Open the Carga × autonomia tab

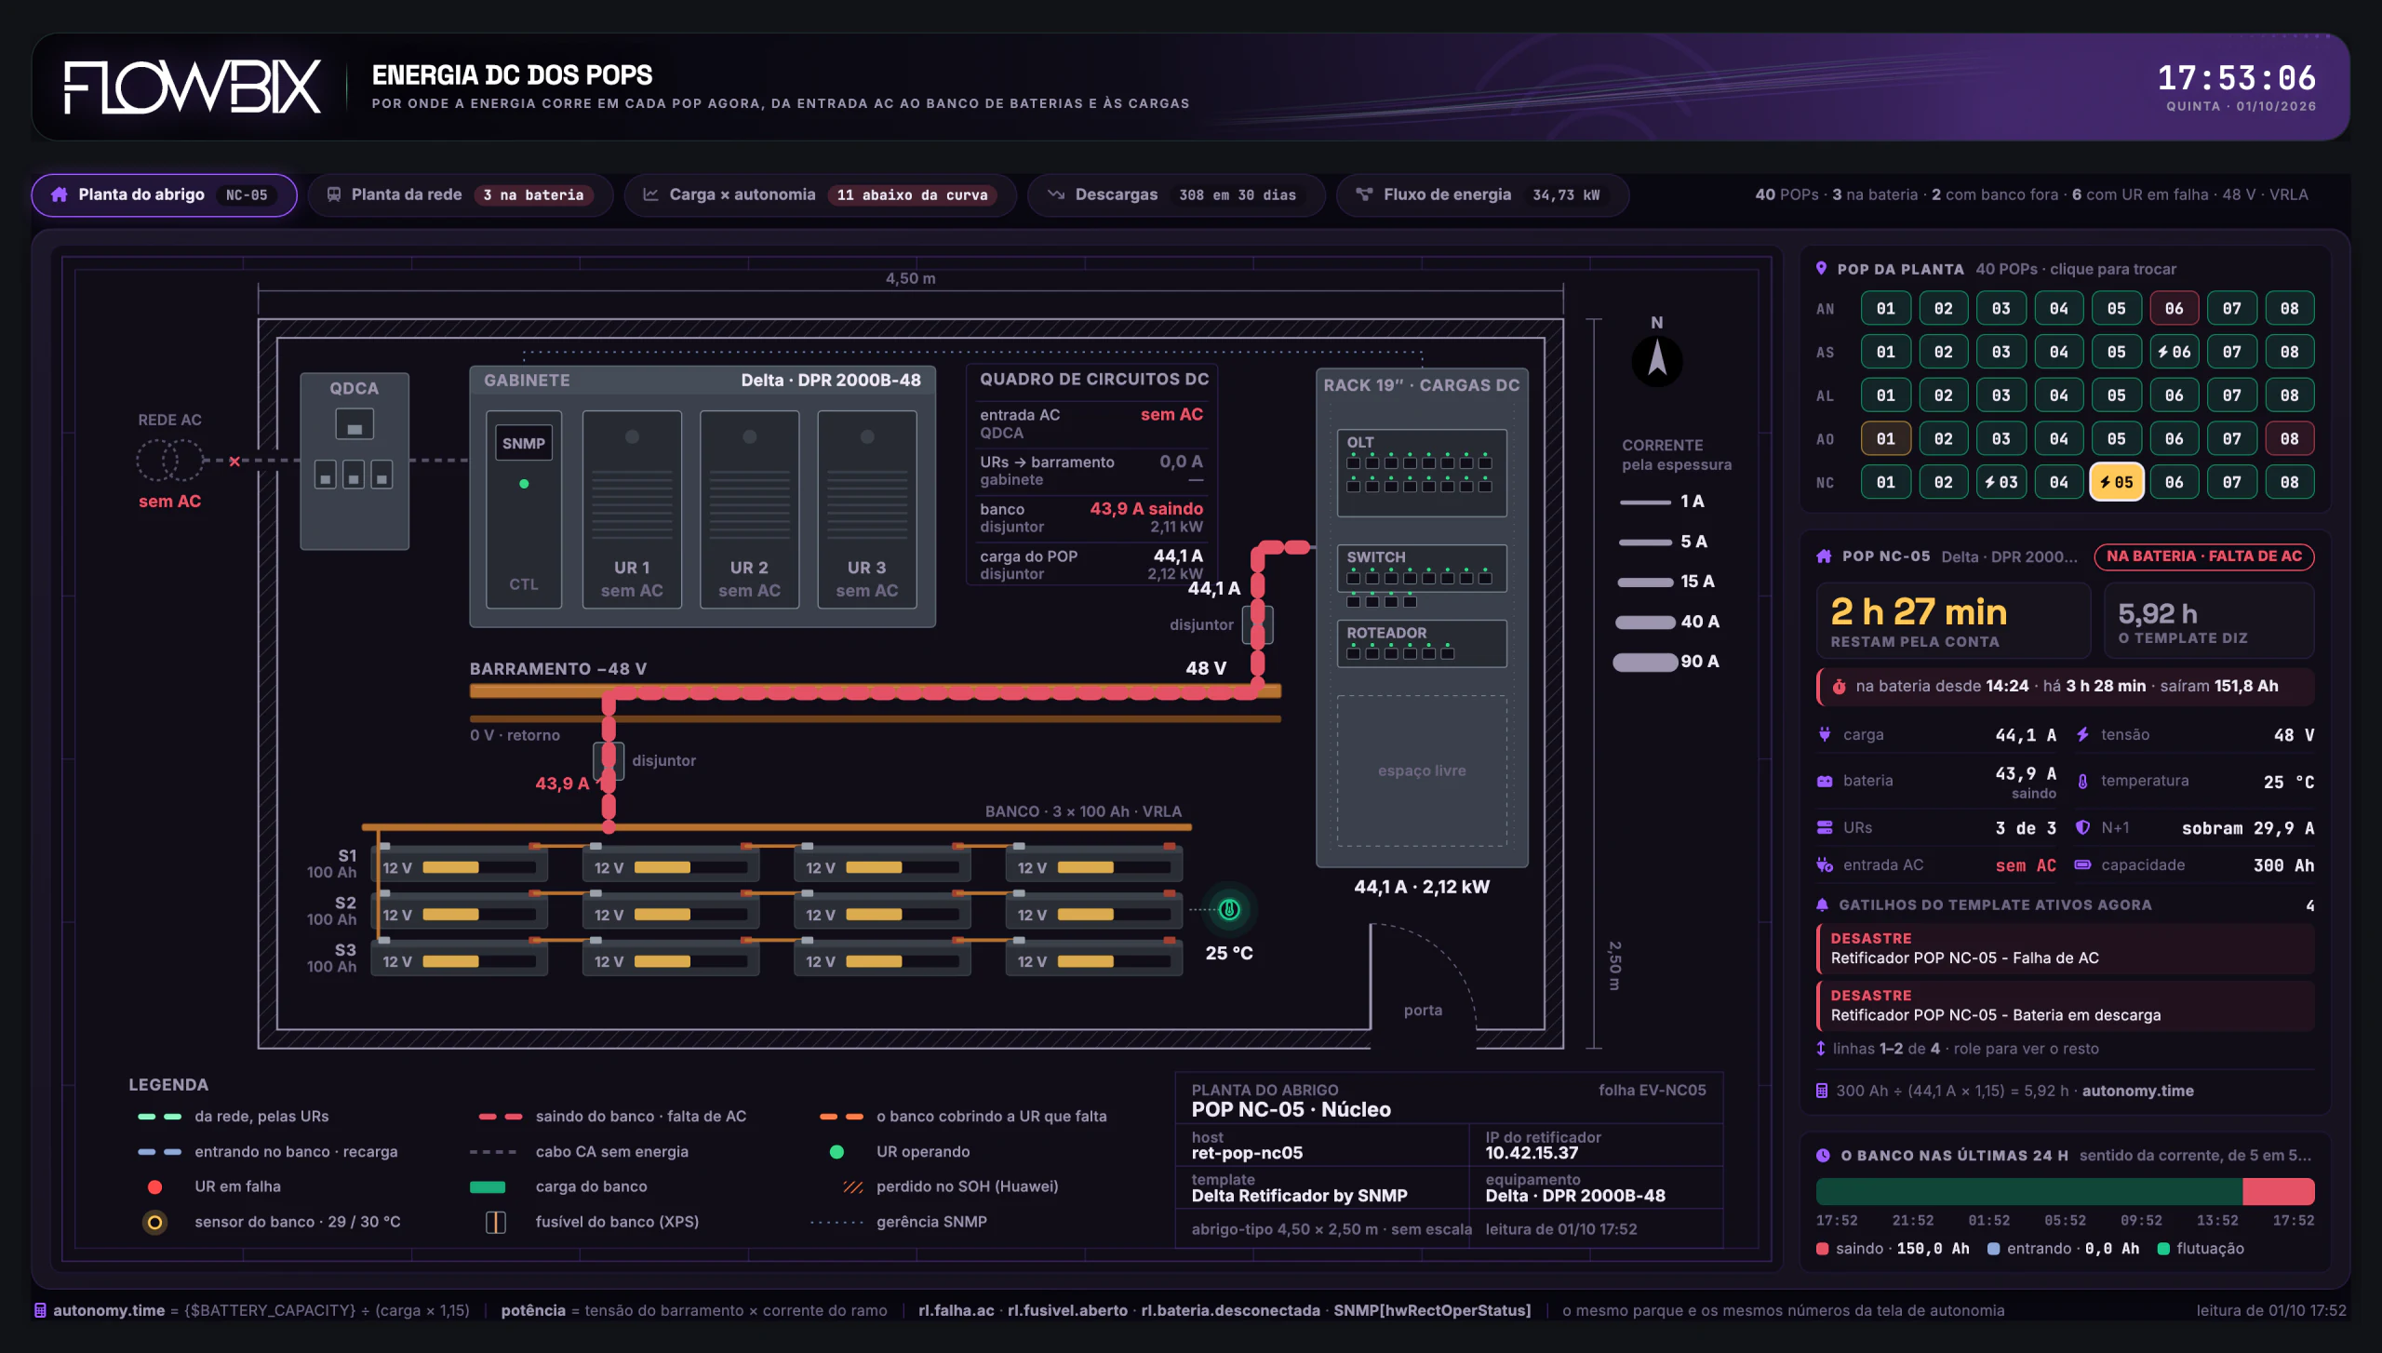pos(820,194)
